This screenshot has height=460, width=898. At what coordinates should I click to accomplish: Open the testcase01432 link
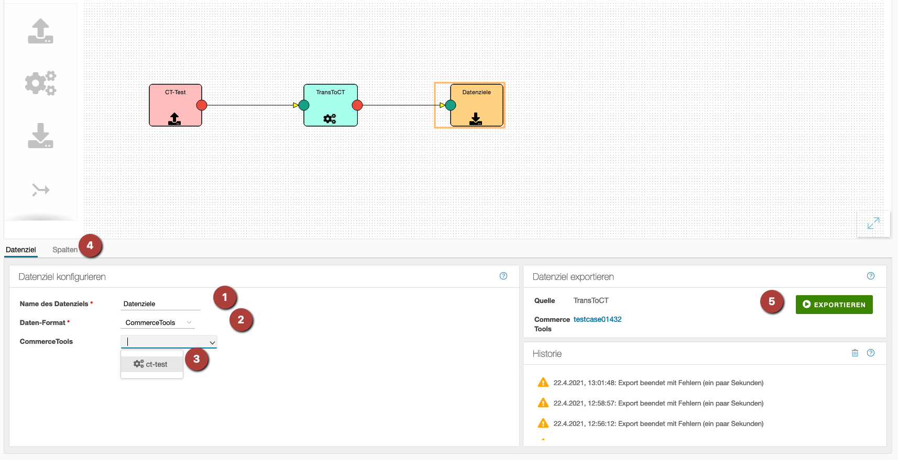[x=597, y=319]
